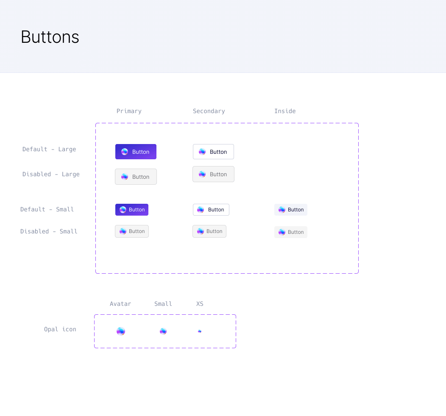Select the Opal icon row label
This screenshot has width=446, height=416.
[60, 329]
